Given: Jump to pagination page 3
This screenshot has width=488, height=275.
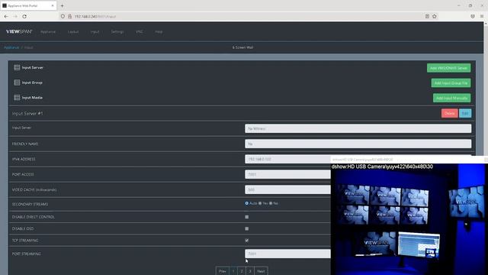Looking at the screenshot, I should (250, 271).
